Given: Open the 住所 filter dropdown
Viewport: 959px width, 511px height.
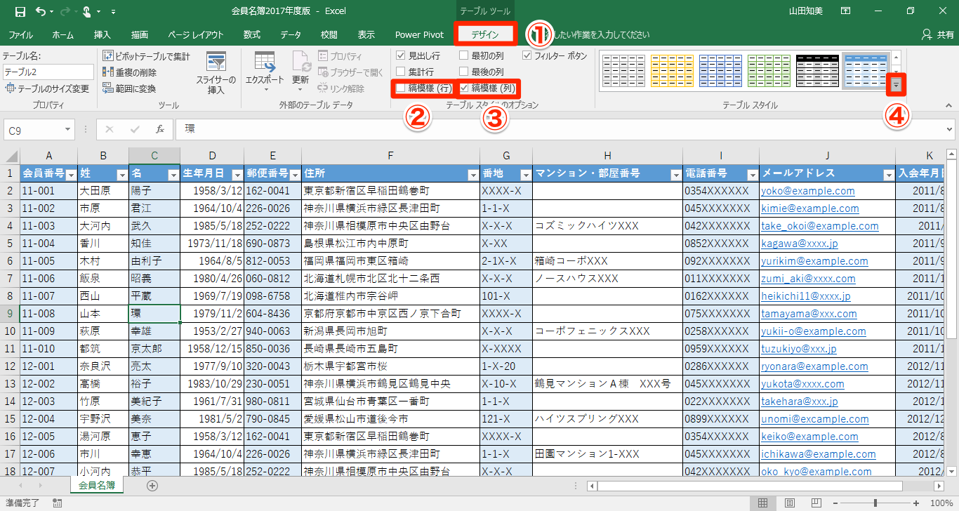Looking at the screenshot, I should (x=473, y=174).
